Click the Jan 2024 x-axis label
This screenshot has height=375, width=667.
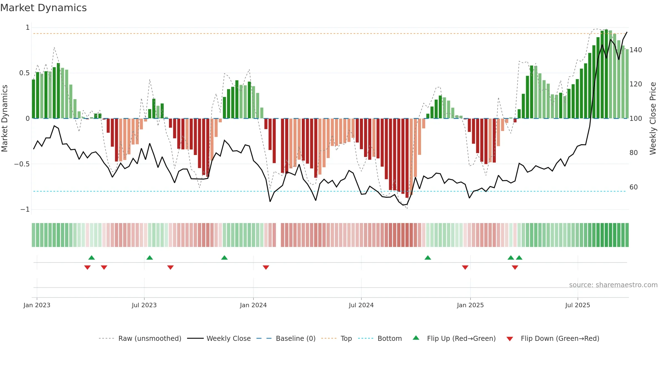[x=253, y=305]
